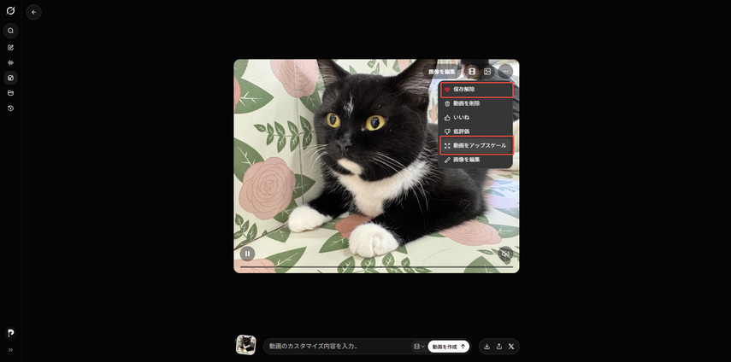Go back using the arrow button

[x=33, y=12]
